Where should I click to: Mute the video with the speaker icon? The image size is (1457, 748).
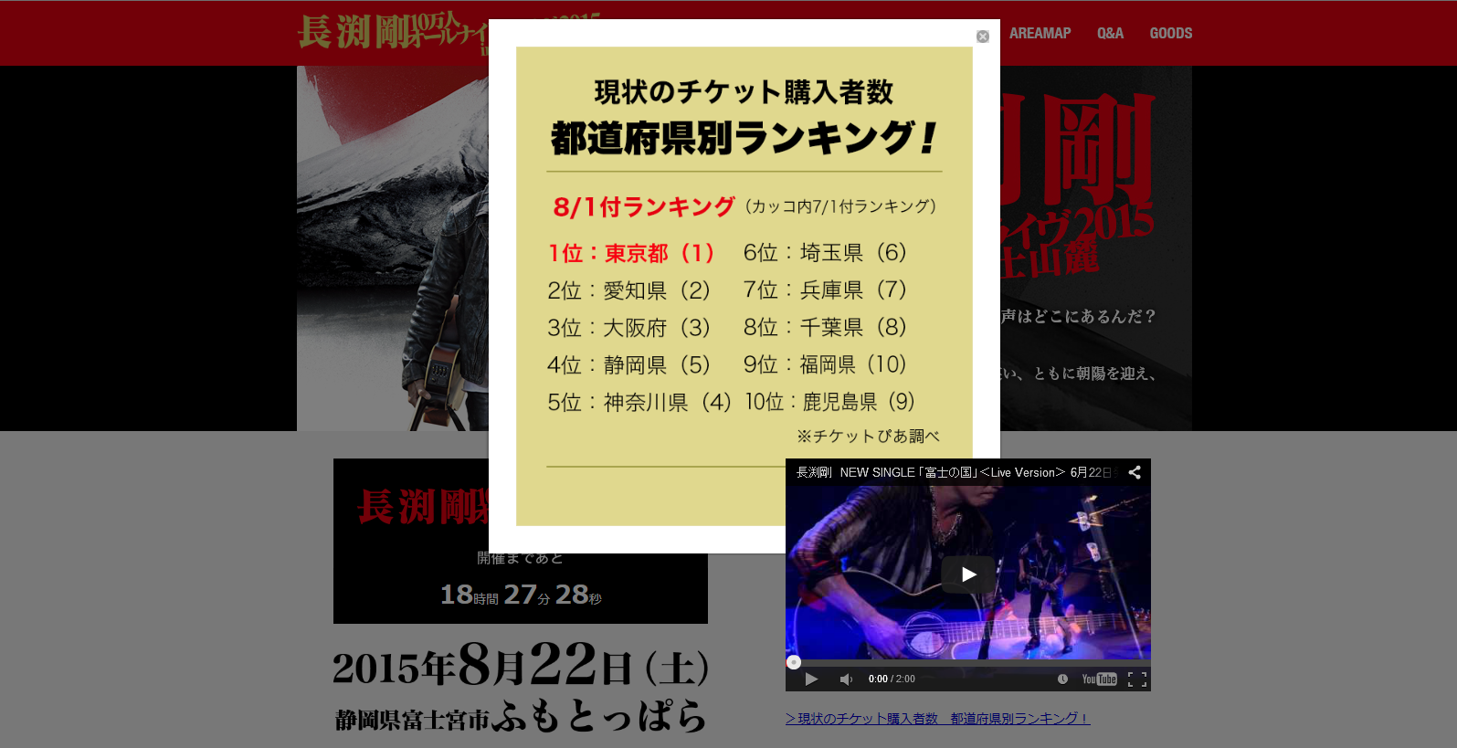846,679
